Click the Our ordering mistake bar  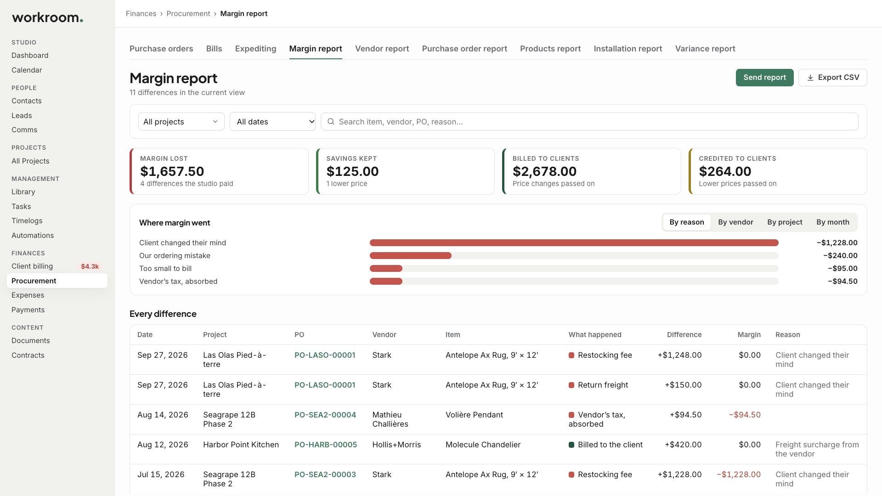pos(410,255)
